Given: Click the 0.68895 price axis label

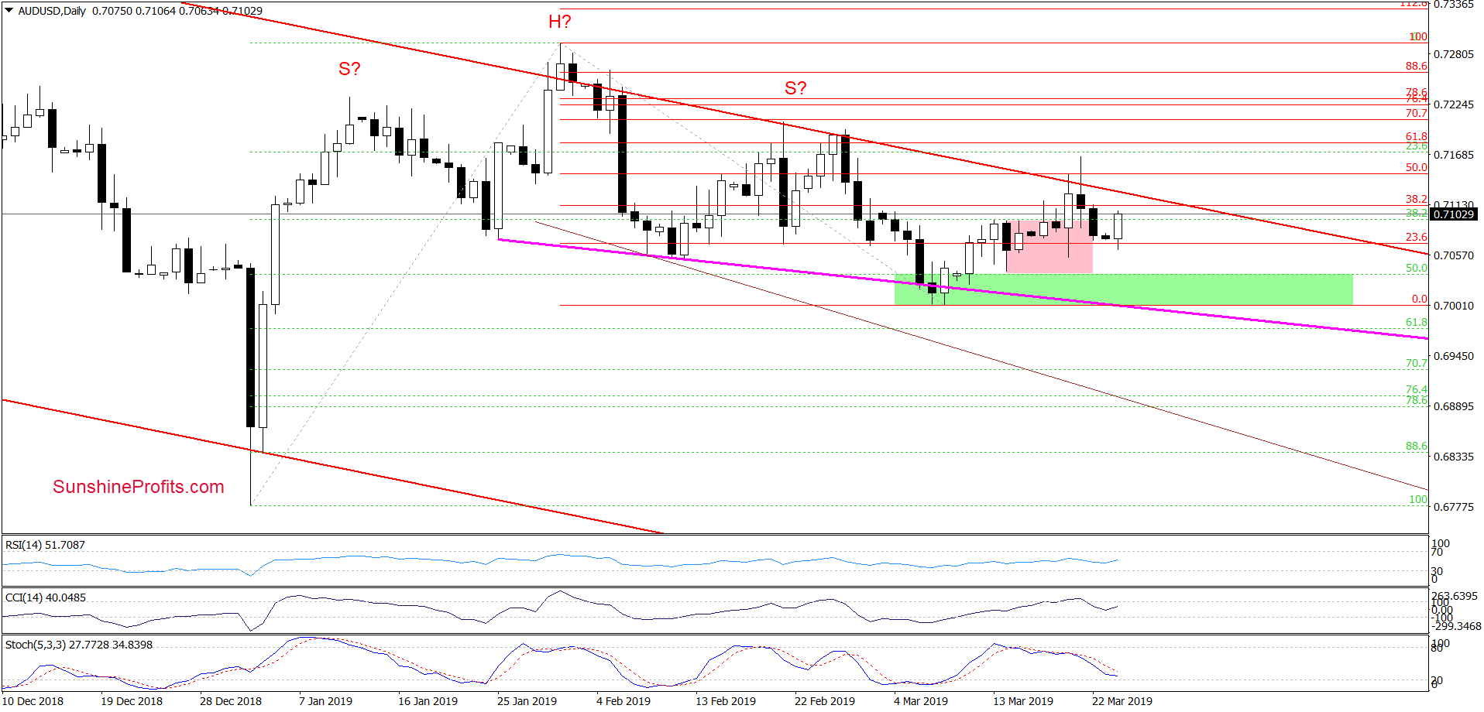Looking at the screenshot, I should click(x=1454, y=406).
